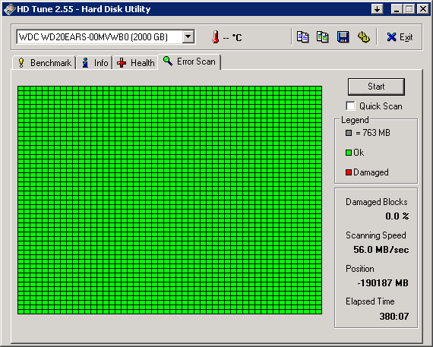
Task: Click the 380:07 elapsed time value
Action: pos(394,317)
